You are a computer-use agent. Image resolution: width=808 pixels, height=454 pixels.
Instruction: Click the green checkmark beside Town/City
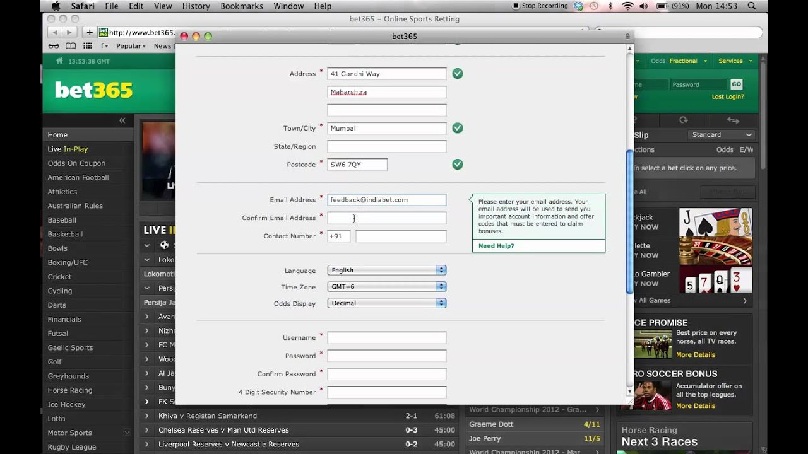click(458, 128)
